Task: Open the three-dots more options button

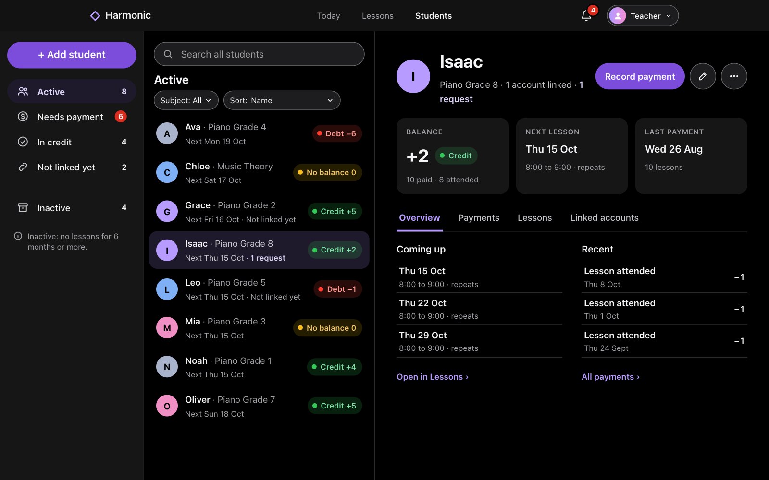Action: tap(734, 76)
